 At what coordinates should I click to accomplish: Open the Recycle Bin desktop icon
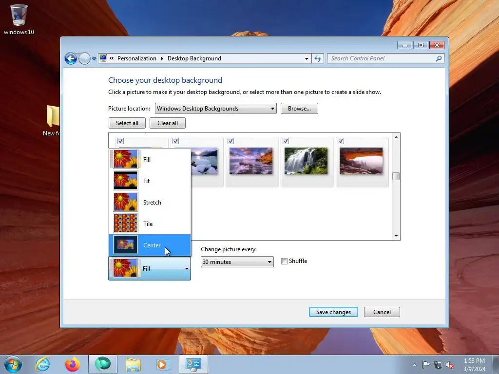[19, 19]
